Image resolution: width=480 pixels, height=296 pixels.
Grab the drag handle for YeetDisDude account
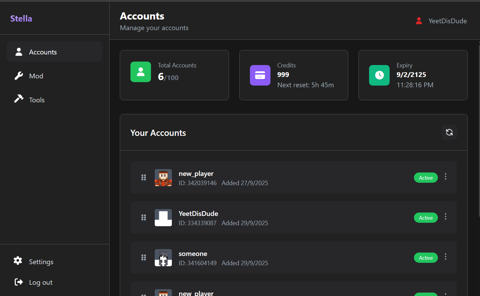coord(144,218)
